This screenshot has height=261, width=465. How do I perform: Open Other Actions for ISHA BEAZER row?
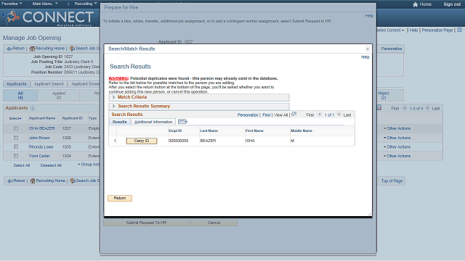pyautogui.click(x=397, y=128)
